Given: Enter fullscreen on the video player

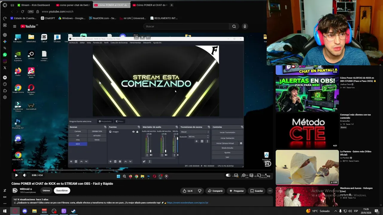Looking at the screenshot, I should (x=267, y=175).
